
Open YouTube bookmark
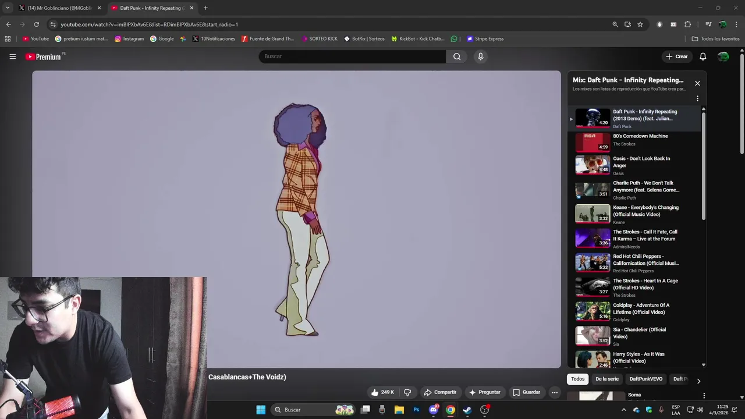click(x=36, y=39)
